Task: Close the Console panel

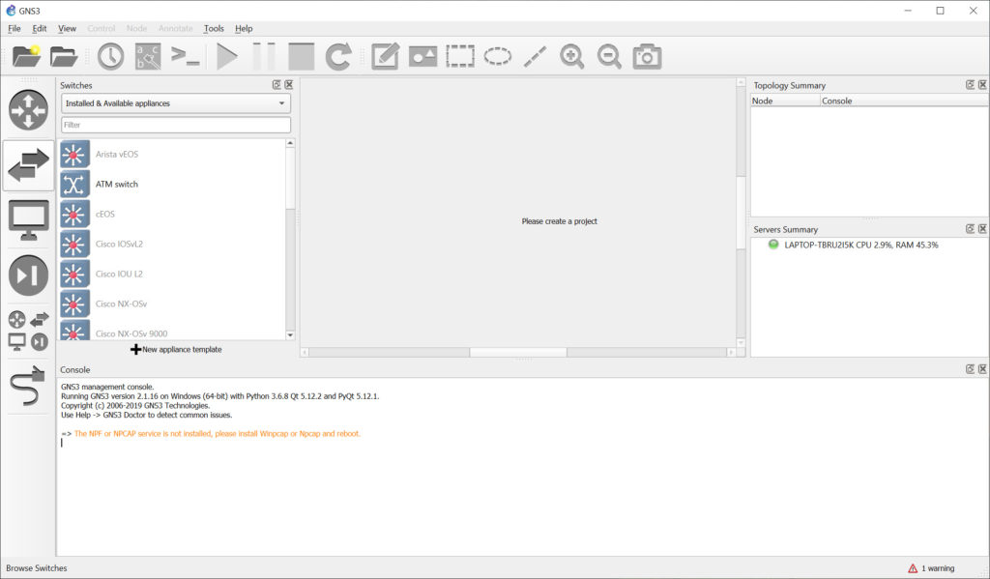Action: coord(982,368)
